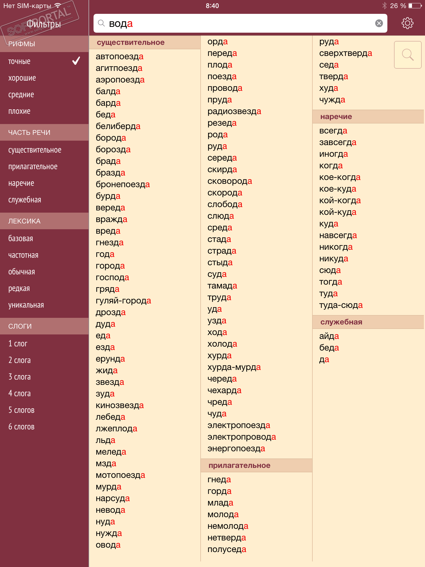The image size is (425, 567).
Task: Select the word да under служебная
Action: click(x=324, y=359)
